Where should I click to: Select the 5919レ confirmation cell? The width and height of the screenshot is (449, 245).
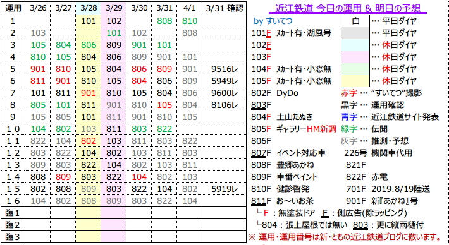(225, 189)
